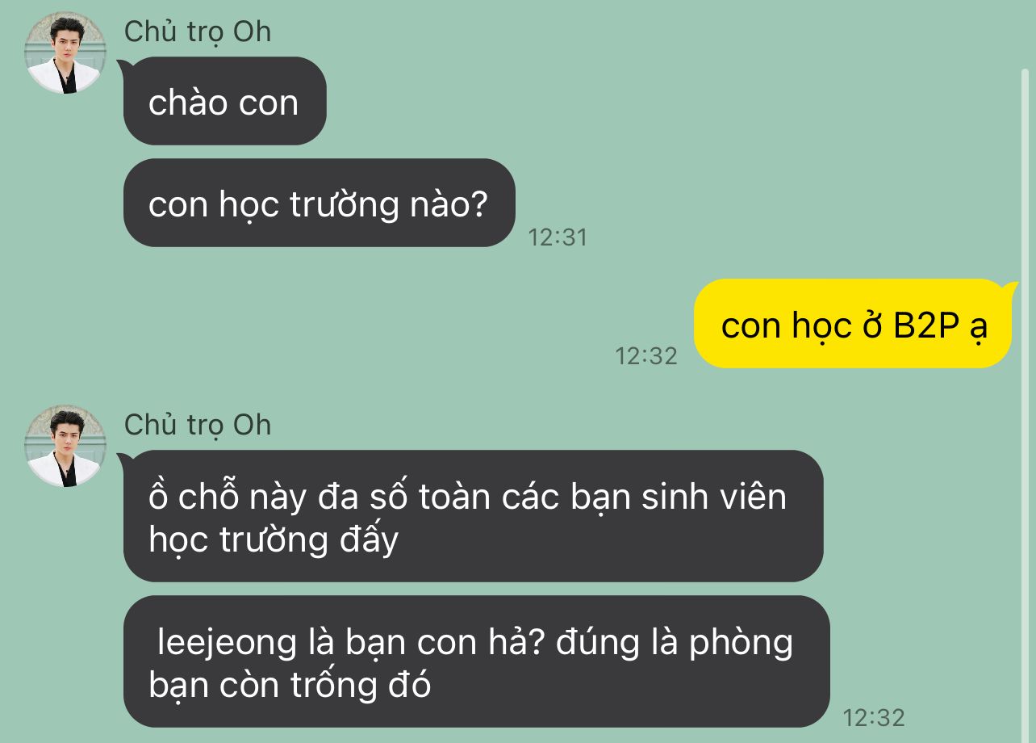
Task: Tap sender name 'Chủ trọ Oh' above 'chào con'
Action: pos(198,31)
